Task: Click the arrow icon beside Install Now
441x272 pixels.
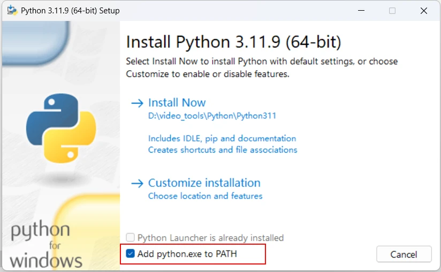Action: (138, 103)
